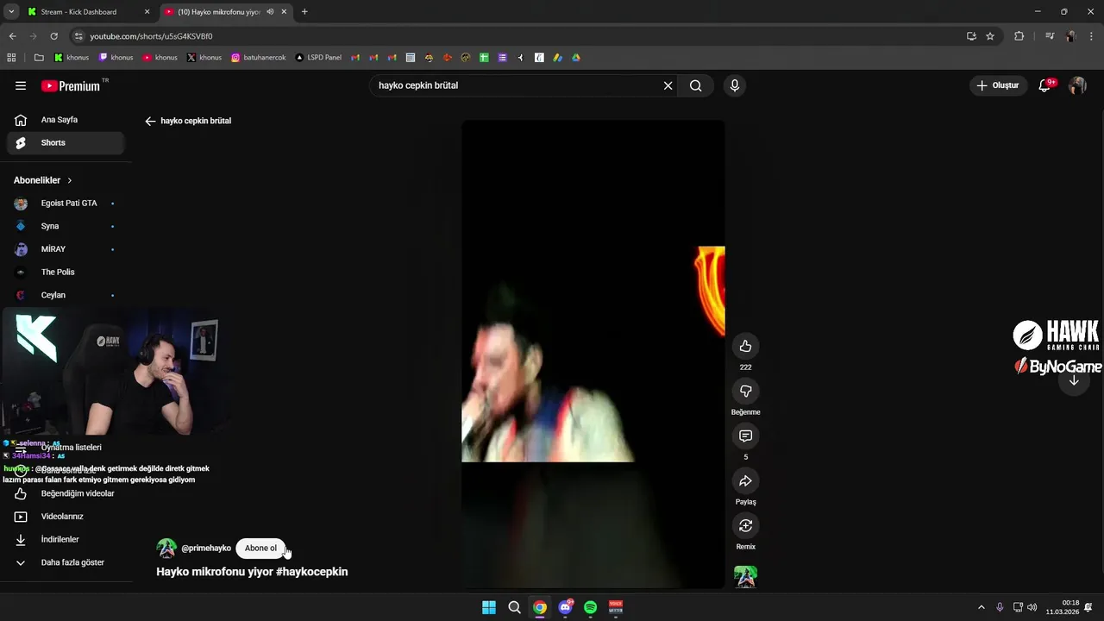Expand Daha fazla göster
Image resolution: width=1104 pixels, height=621 pixels.
(66, 562)
